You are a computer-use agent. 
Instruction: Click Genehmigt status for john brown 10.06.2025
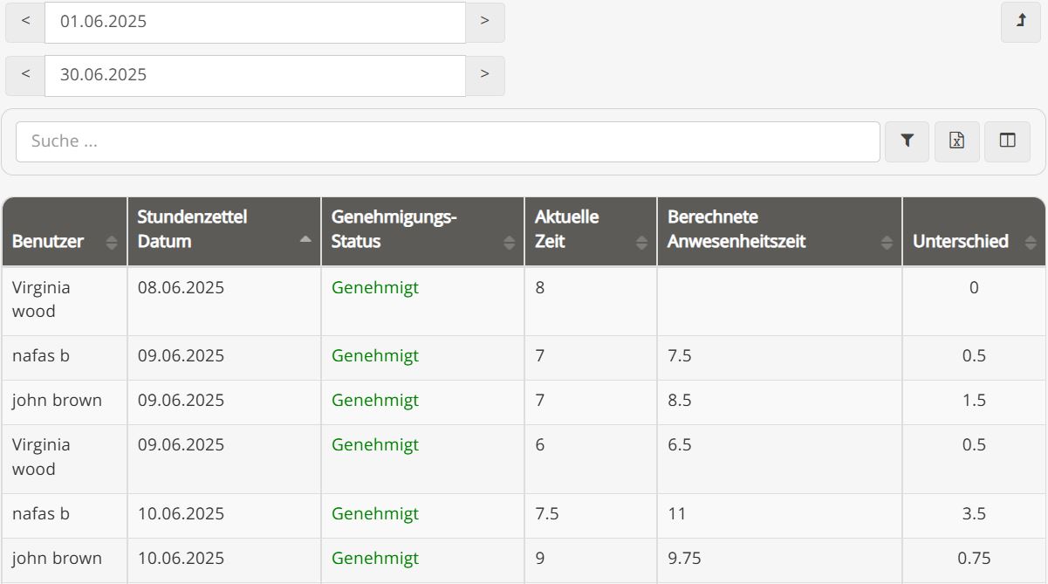pyautogui.click(x=375, y=558)
